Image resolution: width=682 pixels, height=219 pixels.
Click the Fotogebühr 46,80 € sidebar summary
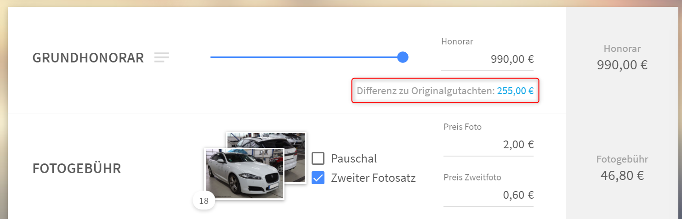click(x=622, y=168)
